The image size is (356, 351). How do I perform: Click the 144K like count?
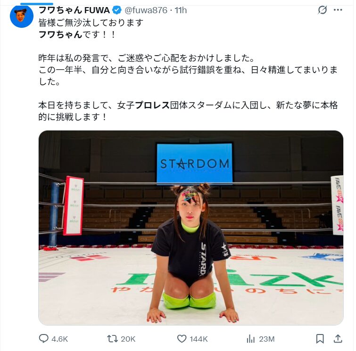(x=199, y=339)
